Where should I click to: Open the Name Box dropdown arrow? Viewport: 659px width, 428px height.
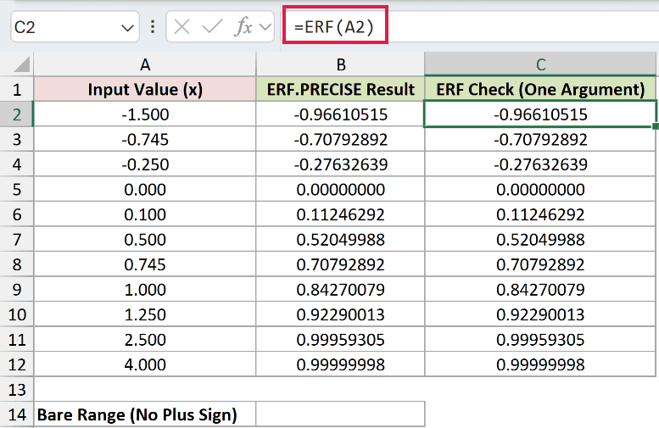127,28
